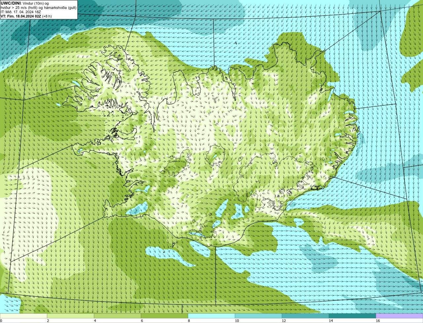
Task: Click the '2' scale label
Action: point(48,321)
